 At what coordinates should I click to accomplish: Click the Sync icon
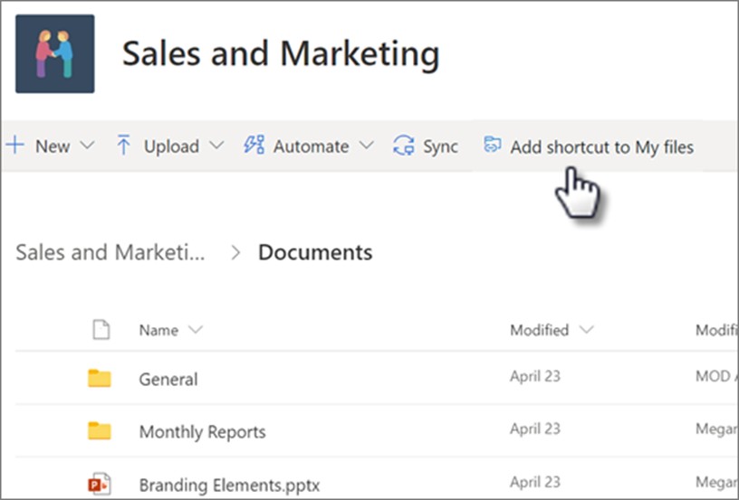tap(403, 146)
